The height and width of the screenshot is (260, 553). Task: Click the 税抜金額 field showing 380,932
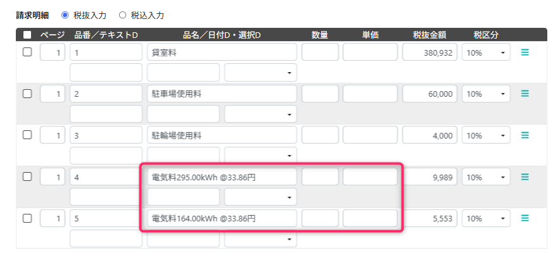429,53
